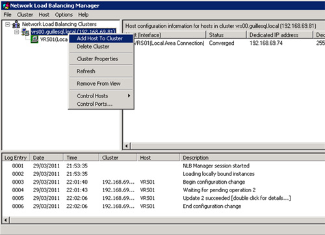Choose Remove From View
Viewport: 325px width, 235px height.
point(101,84)
